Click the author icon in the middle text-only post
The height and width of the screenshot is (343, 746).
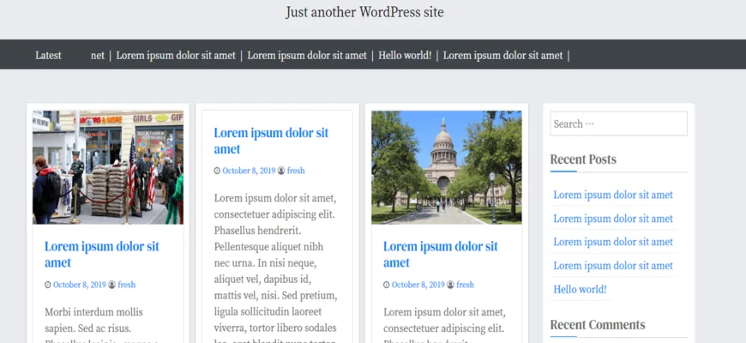[281, 171]
